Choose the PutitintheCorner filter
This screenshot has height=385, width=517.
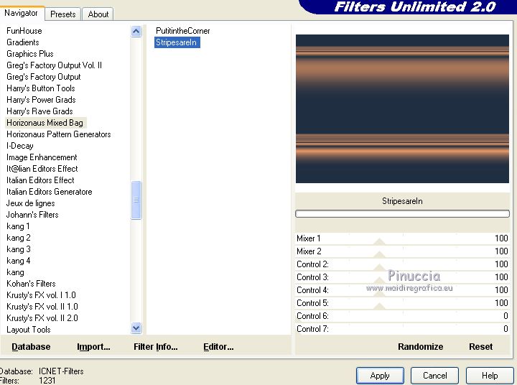pyautogui.click(x=182, y=31)
